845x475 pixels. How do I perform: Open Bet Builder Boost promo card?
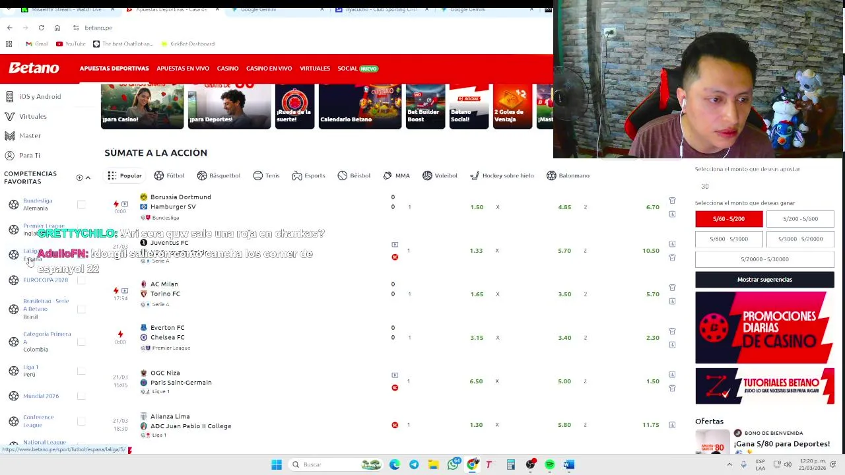tap(425, 106)
